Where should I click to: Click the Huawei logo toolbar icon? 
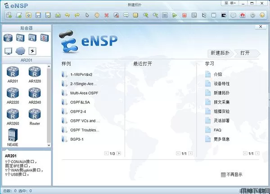click(243, 15)
